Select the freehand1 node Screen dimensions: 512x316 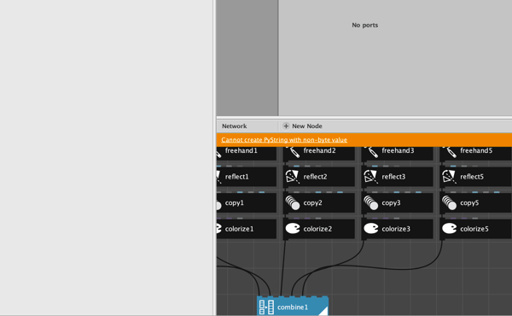point(247,153)
